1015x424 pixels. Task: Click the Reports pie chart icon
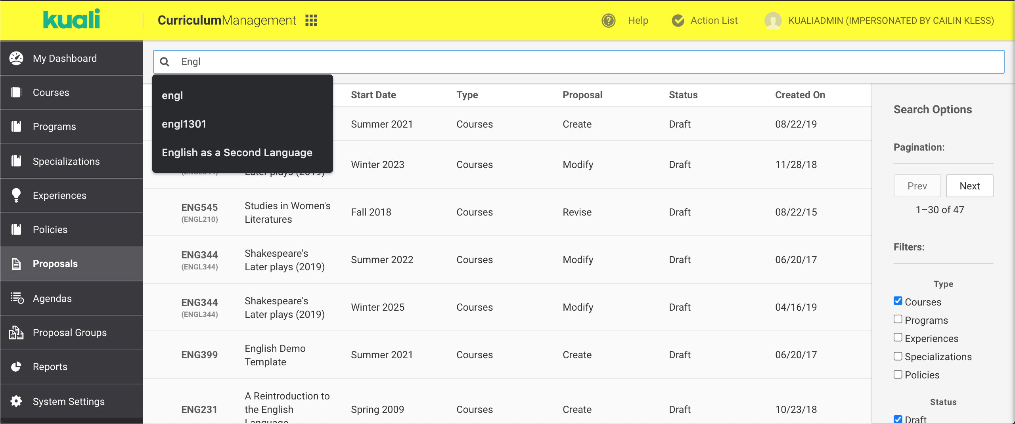point(16,367)
